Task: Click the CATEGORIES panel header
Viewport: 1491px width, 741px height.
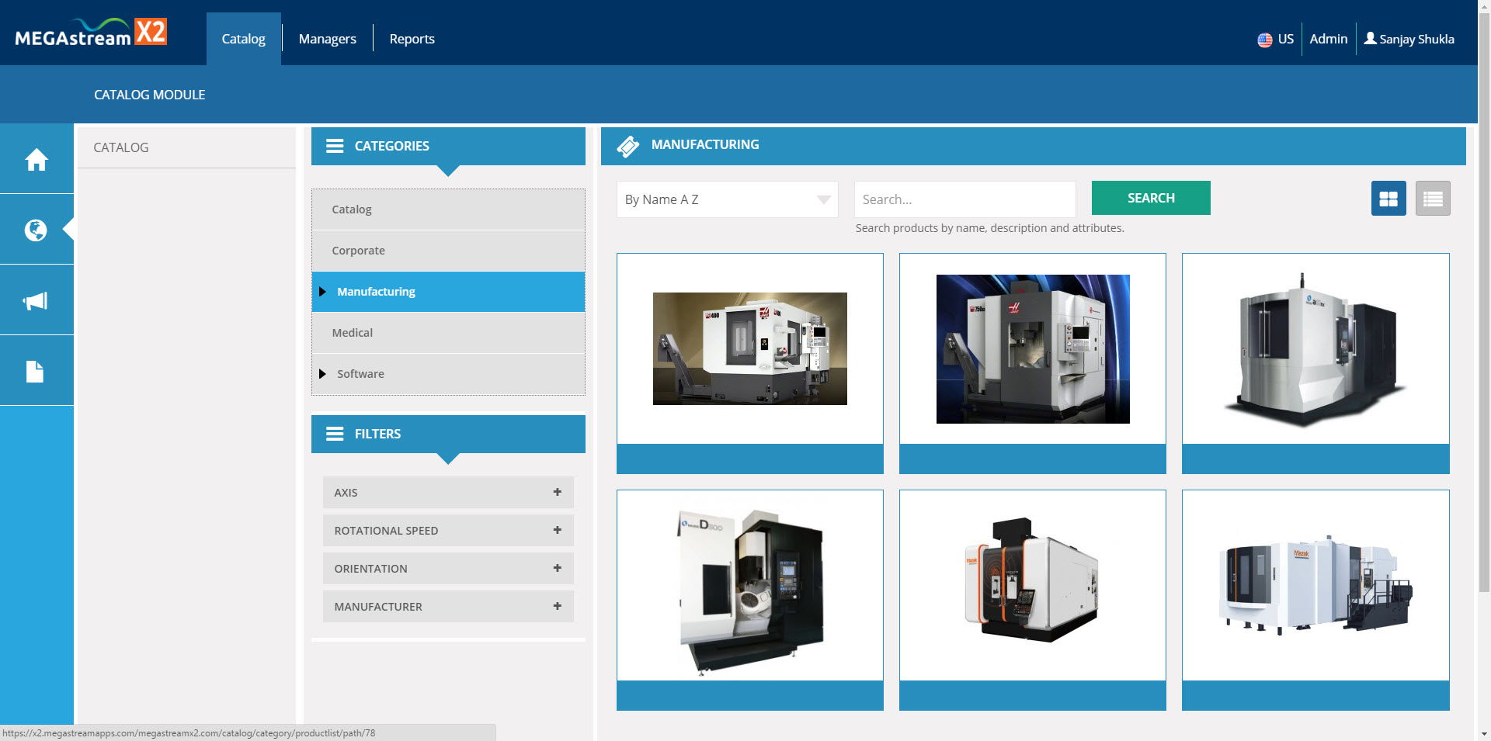Action: point(449,146)
